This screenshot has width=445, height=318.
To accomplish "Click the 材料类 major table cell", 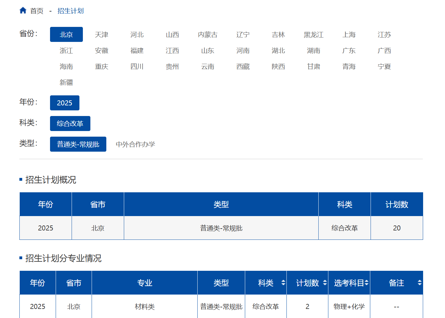I will 144,306.
